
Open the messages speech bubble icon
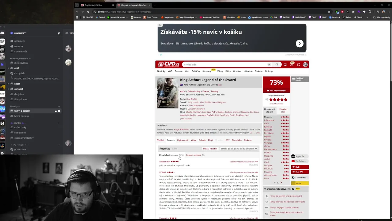point(299,64)
